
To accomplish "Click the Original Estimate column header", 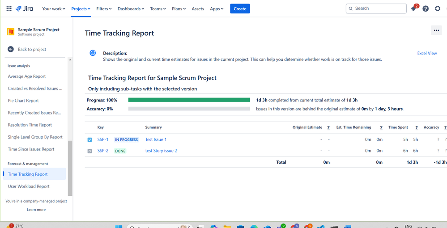I will 307,127.
